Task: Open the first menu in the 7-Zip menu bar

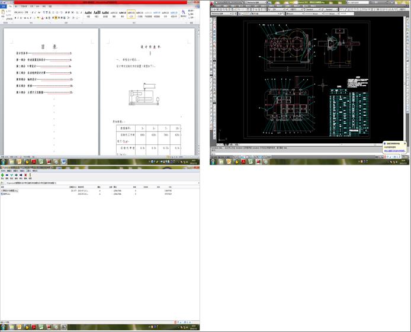Action: coord(3,170)
